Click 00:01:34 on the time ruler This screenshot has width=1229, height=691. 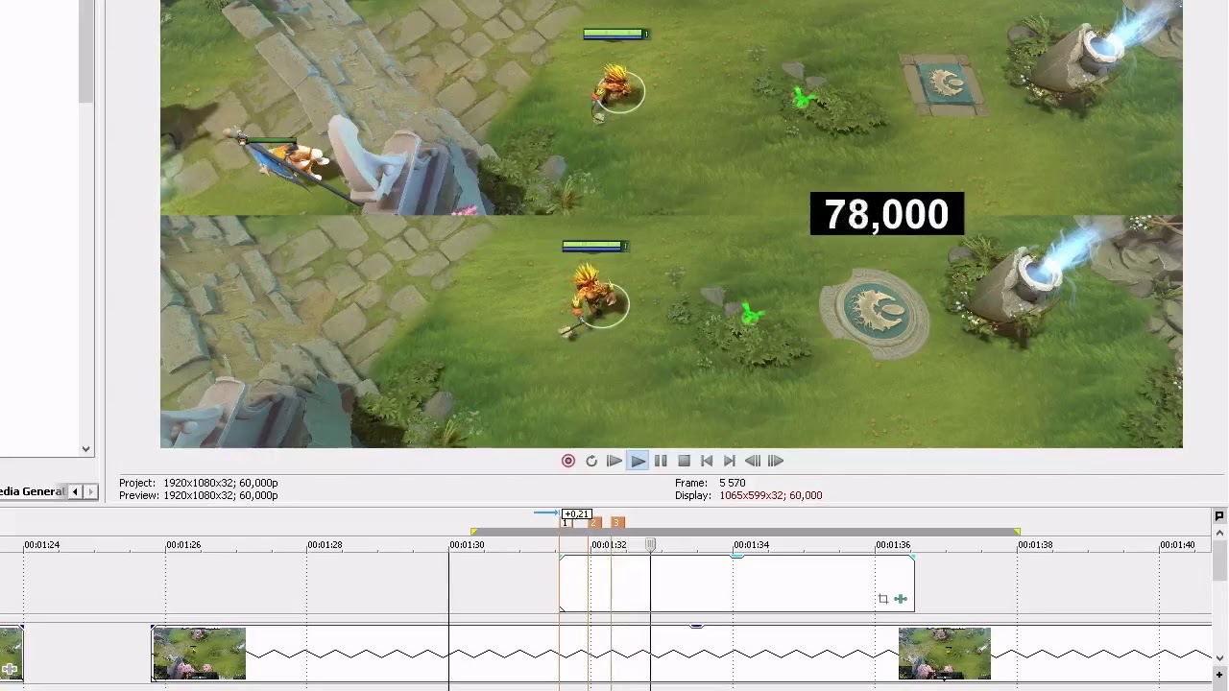tap(752, 545)
